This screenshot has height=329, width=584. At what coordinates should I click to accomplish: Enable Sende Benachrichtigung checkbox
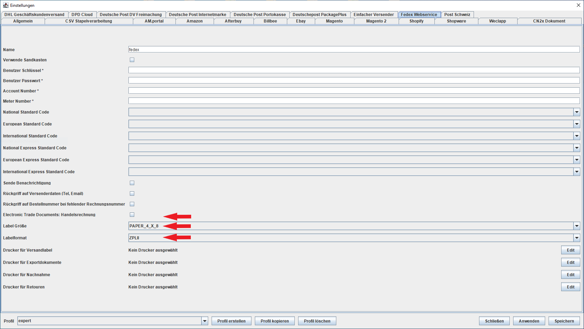coord(132,183)
